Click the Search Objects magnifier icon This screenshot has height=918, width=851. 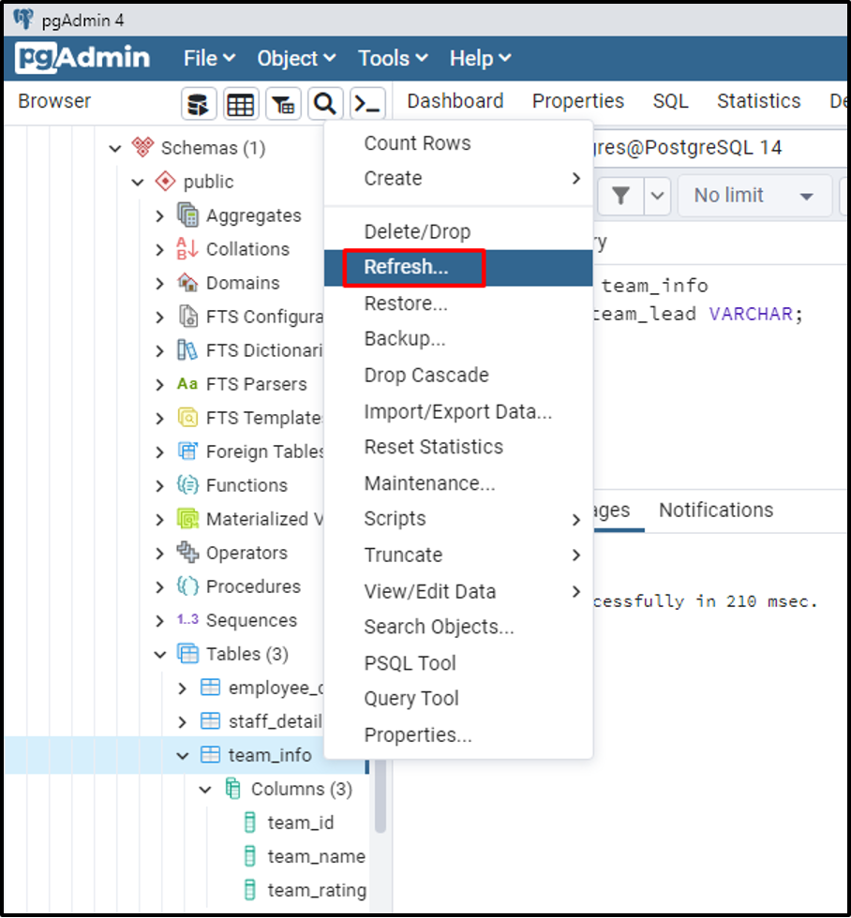[325, 103]
